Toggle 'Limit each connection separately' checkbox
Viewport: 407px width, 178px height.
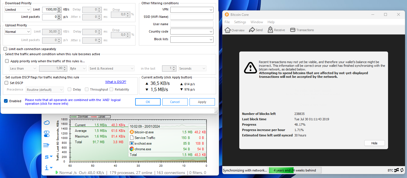5,49
